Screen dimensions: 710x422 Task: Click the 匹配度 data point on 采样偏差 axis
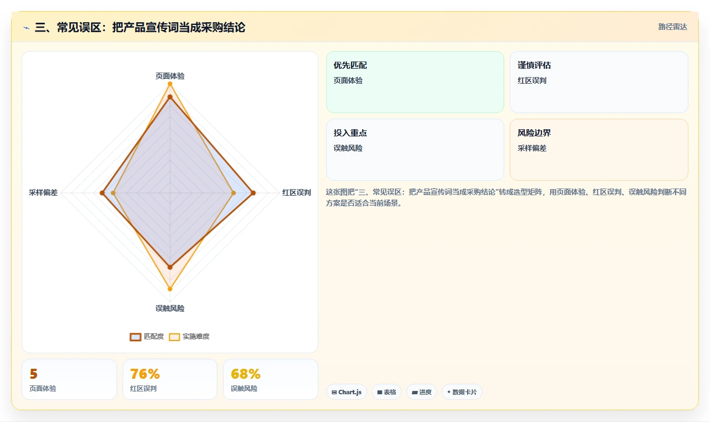coord(102,193)
